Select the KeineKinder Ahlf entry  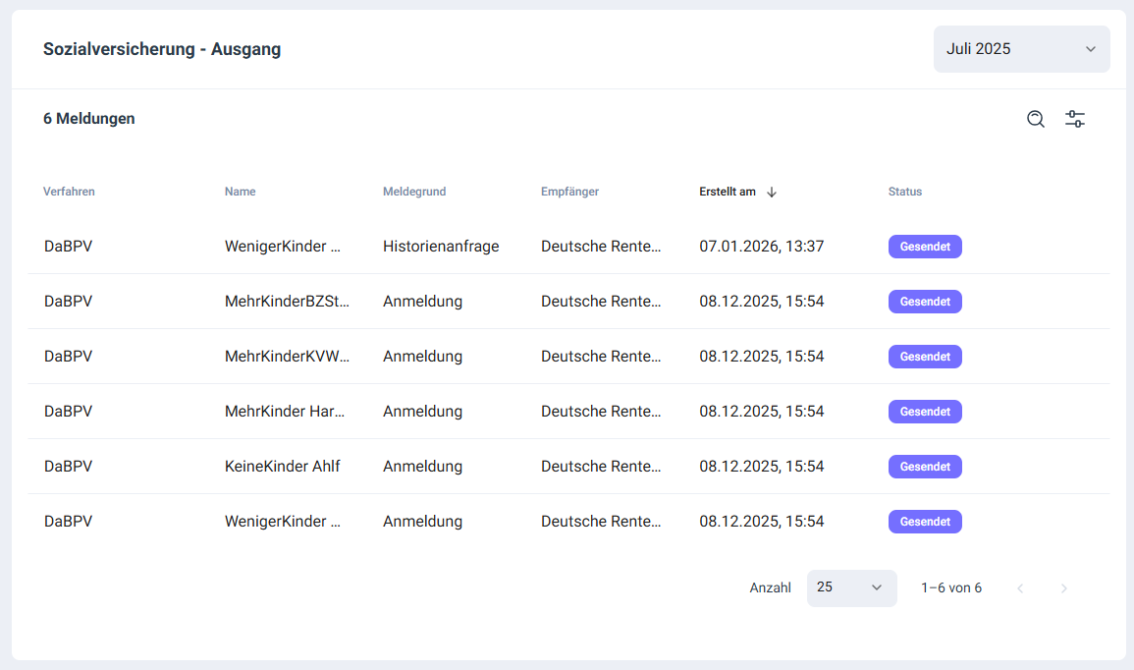pos(283,467)
